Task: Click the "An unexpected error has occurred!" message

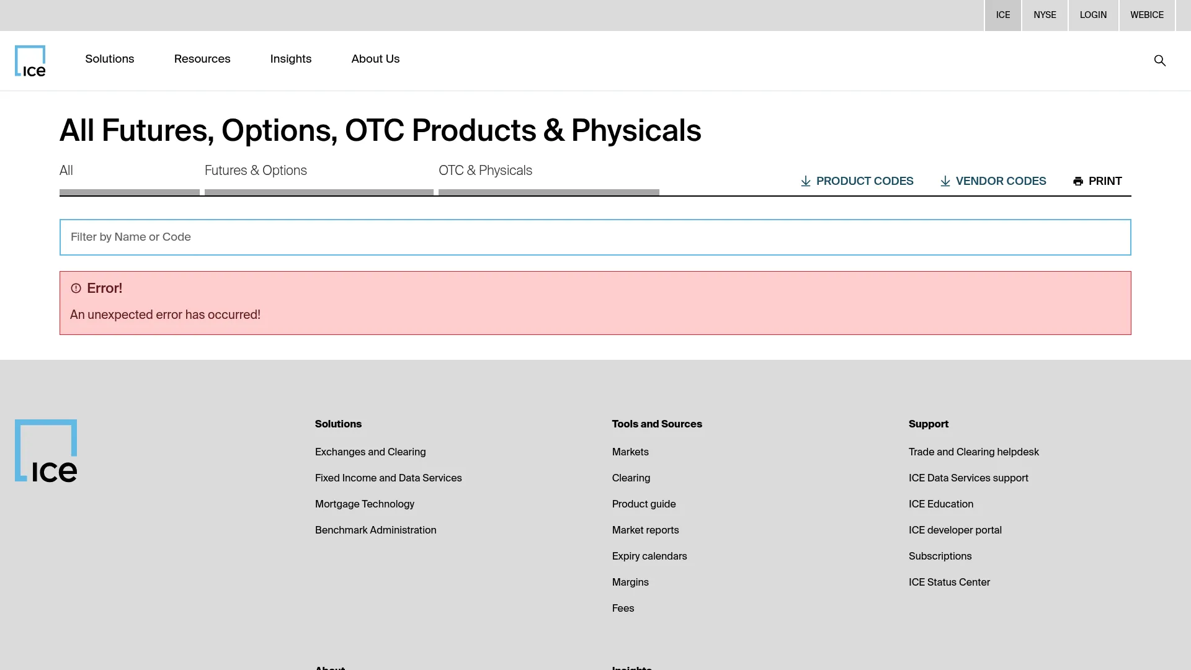Action: 165,315
